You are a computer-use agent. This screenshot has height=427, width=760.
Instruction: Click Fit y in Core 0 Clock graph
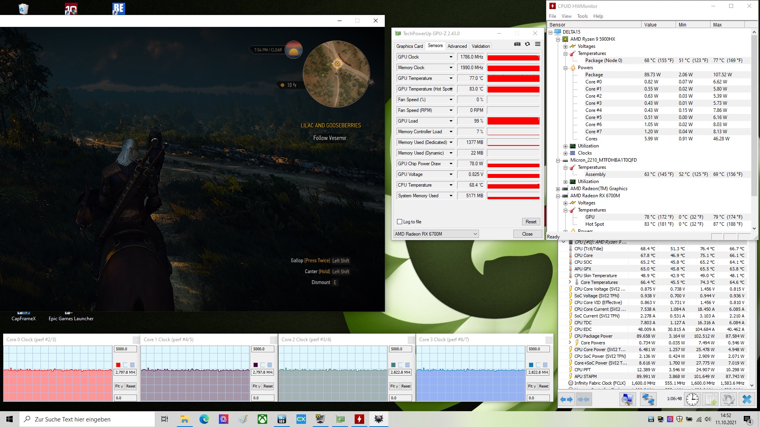pos(119,386)
